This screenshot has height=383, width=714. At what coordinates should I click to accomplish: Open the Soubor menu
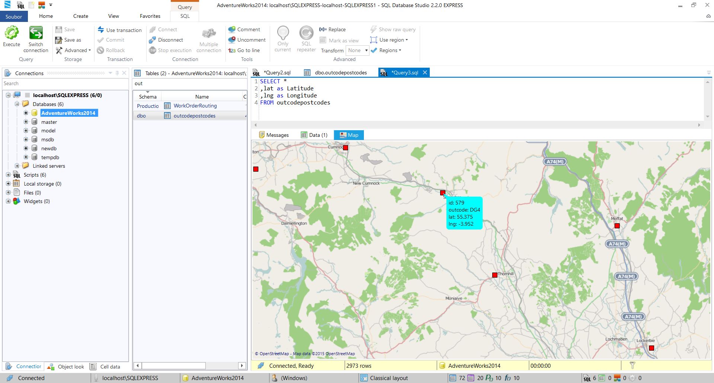[x=14, y=17]
